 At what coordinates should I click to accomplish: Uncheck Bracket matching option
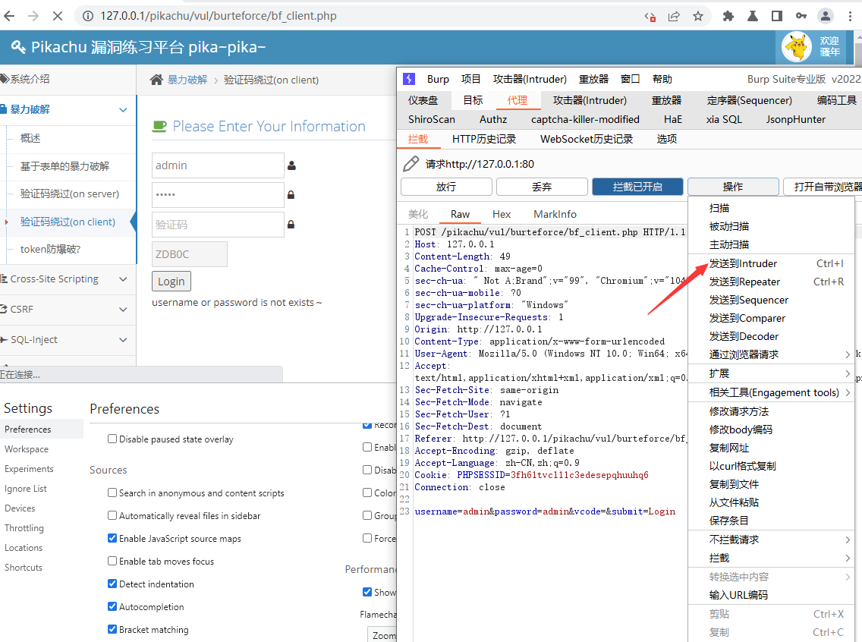[x=112, y=629]
